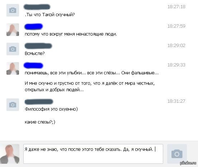The image size is (198, 167).
Task: Click the camera placeholder avatar beside 'Всмысле?'
Action: 13,49
